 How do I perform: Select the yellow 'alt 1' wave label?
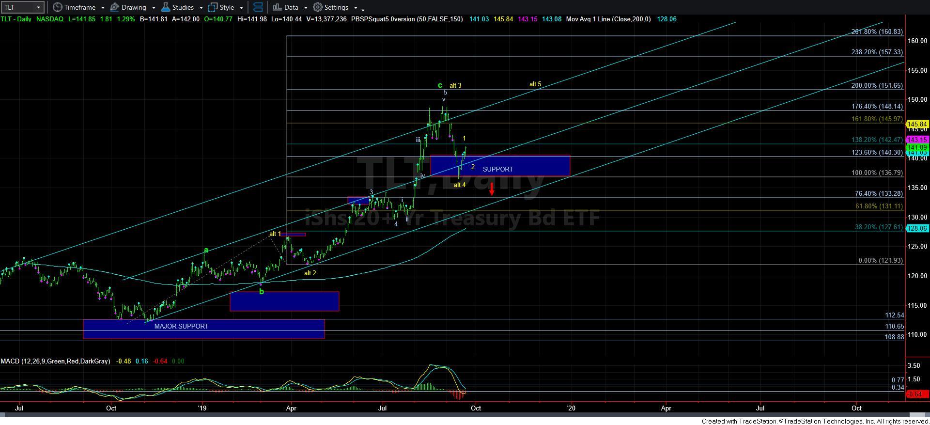click(x=275, y=234)
